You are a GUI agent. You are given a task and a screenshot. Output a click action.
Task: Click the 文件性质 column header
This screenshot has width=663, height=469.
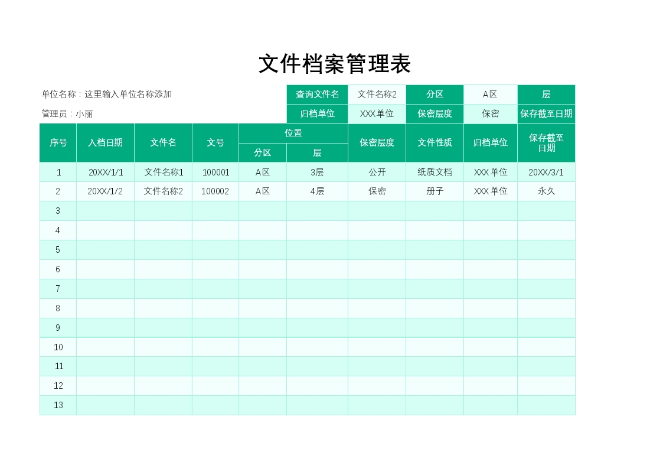pyautogui.click(x=435, y=143)
